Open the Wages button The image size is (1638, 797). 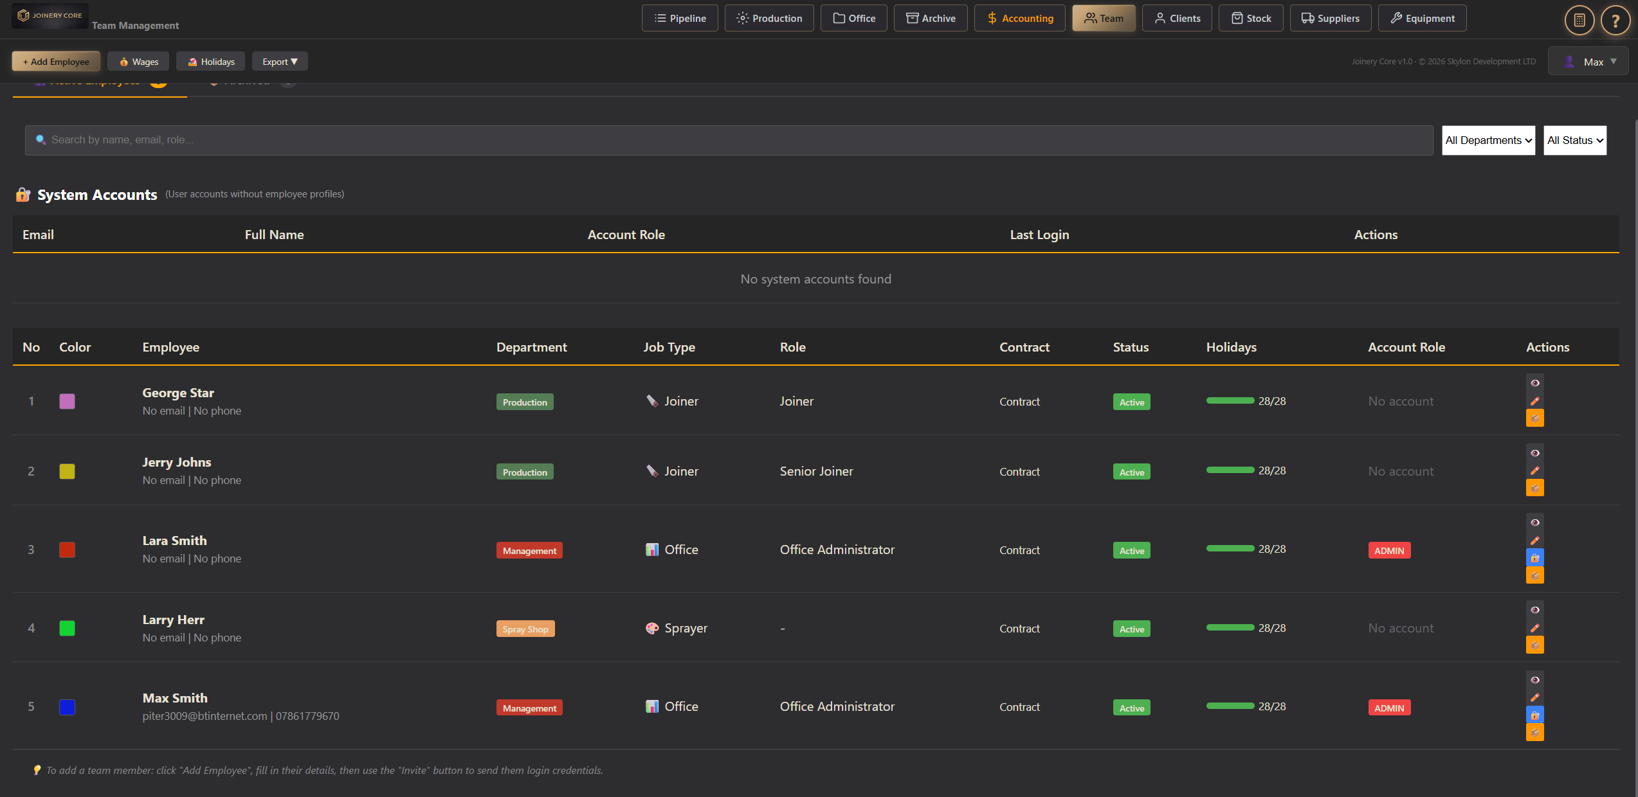point(138,62)
